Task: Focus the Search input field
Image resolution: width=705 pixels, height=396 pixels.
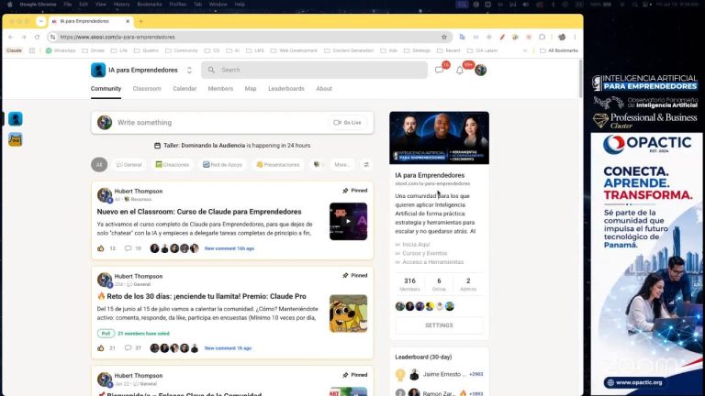Action: pos(314,70)
